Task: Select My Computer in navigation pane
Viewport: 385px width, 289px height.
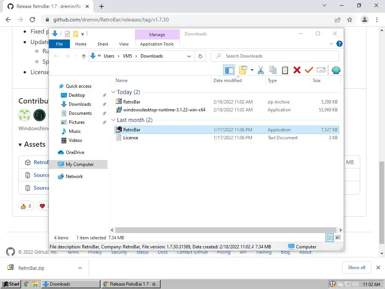Action: [78, 164]
